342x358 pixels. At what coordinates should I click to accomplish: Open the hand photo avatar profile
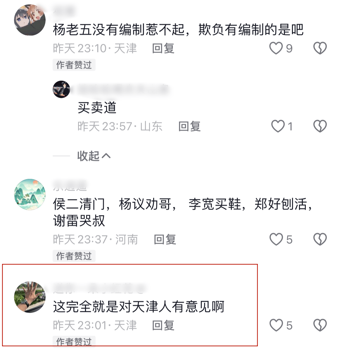[30, 297]
